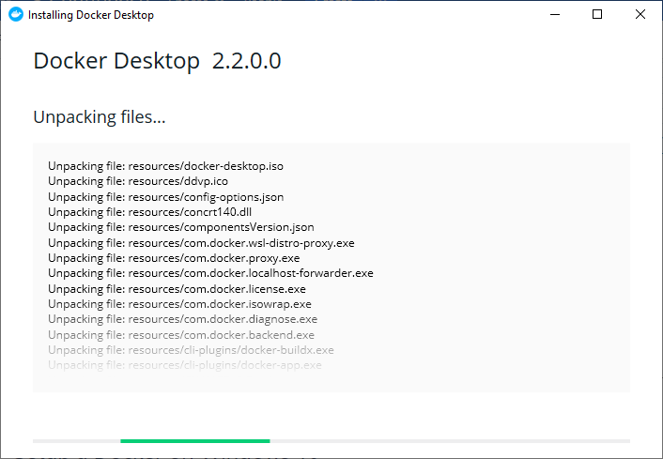Click the green installation progress bar

pos(194,440)
